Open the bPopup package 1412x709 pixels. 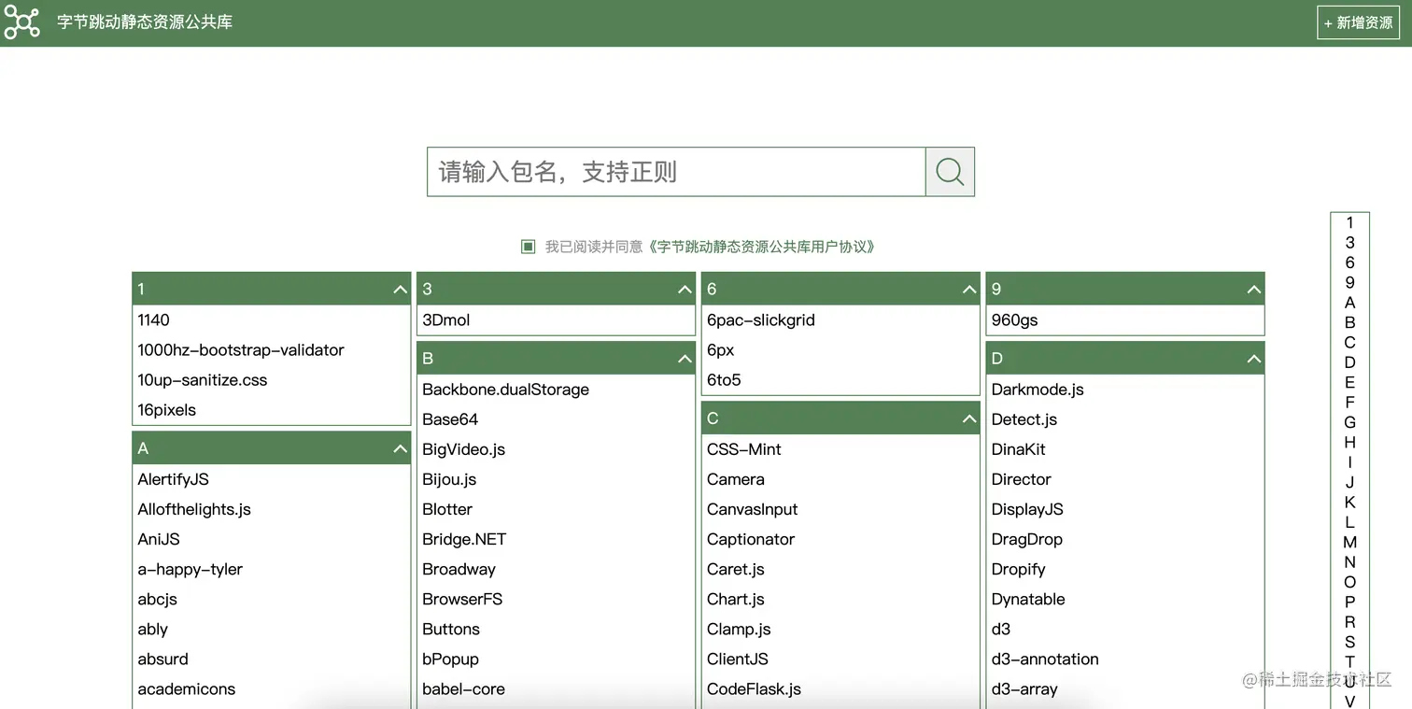(451, 659)
